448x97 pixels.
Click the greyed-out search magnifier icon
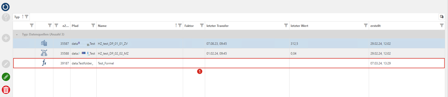tap(6, 17)
